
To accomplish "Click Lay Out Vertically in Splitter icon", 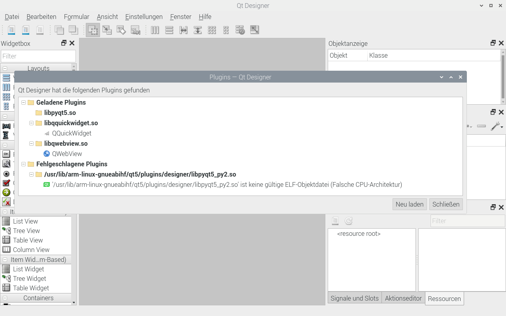I will [198, 30].
